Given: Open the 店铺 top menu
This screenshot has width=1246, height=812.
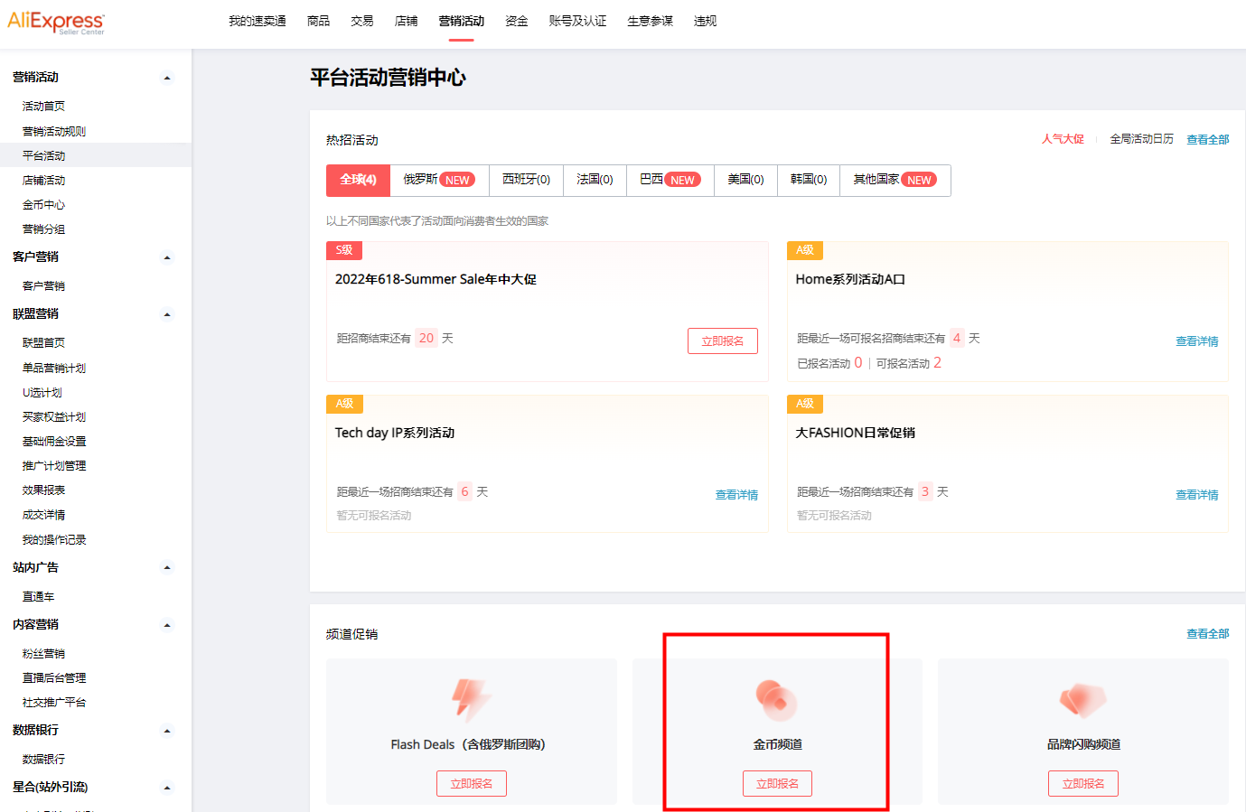Looking at the screenshot, I should point(406,21).
